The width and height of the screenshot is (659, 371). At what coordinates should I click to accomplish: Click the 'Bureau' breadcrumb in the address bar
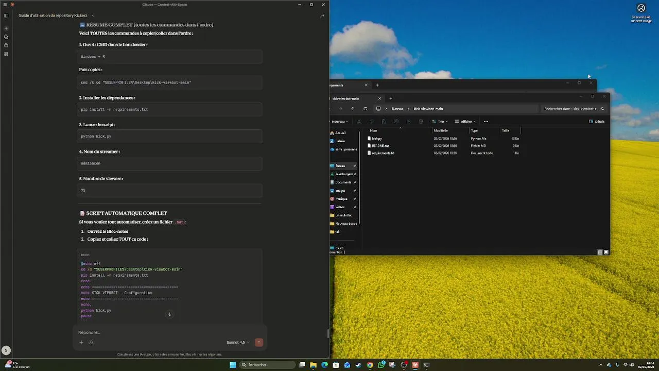coord(397,109)
